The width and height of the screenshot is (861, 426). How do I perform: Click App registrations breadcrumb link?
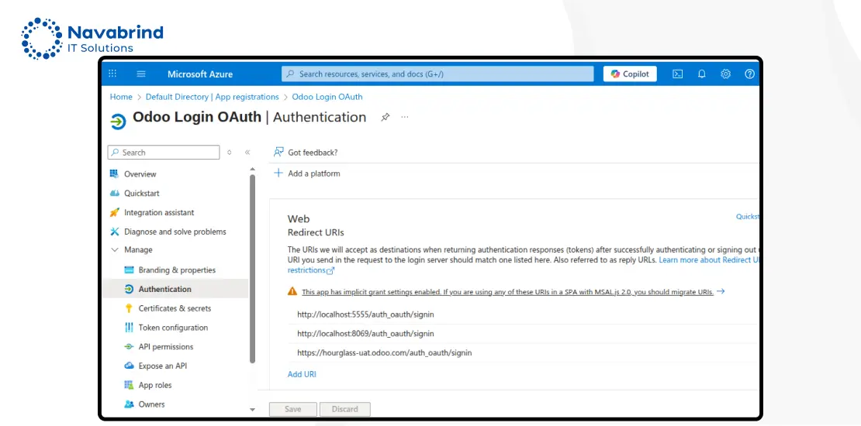pos(213,97)
